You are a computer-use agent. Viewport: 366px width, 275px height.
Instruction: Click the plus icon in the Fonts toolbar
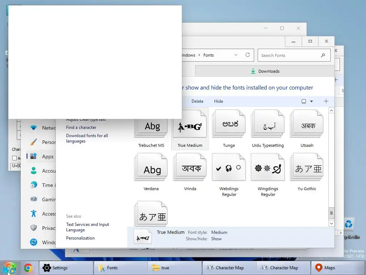[326, 101]
